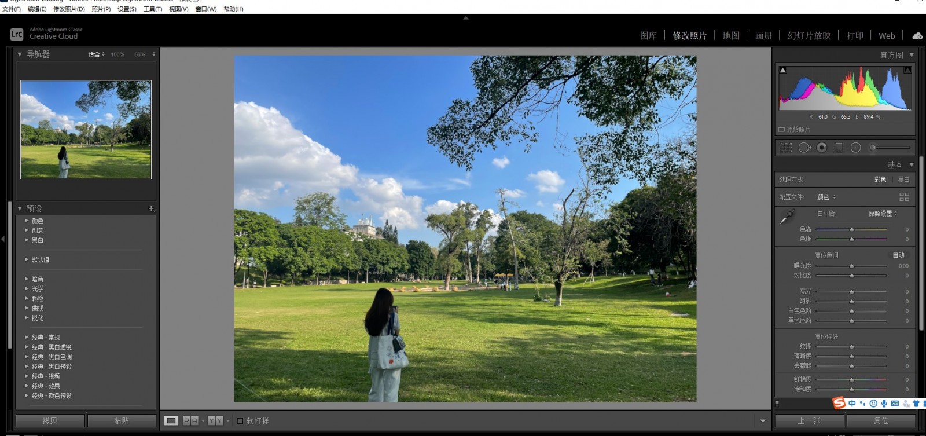Screen dimensions: 926x436
Task: Enable the 软打样 soft proofing checkbox
Action: coord(240,421)
